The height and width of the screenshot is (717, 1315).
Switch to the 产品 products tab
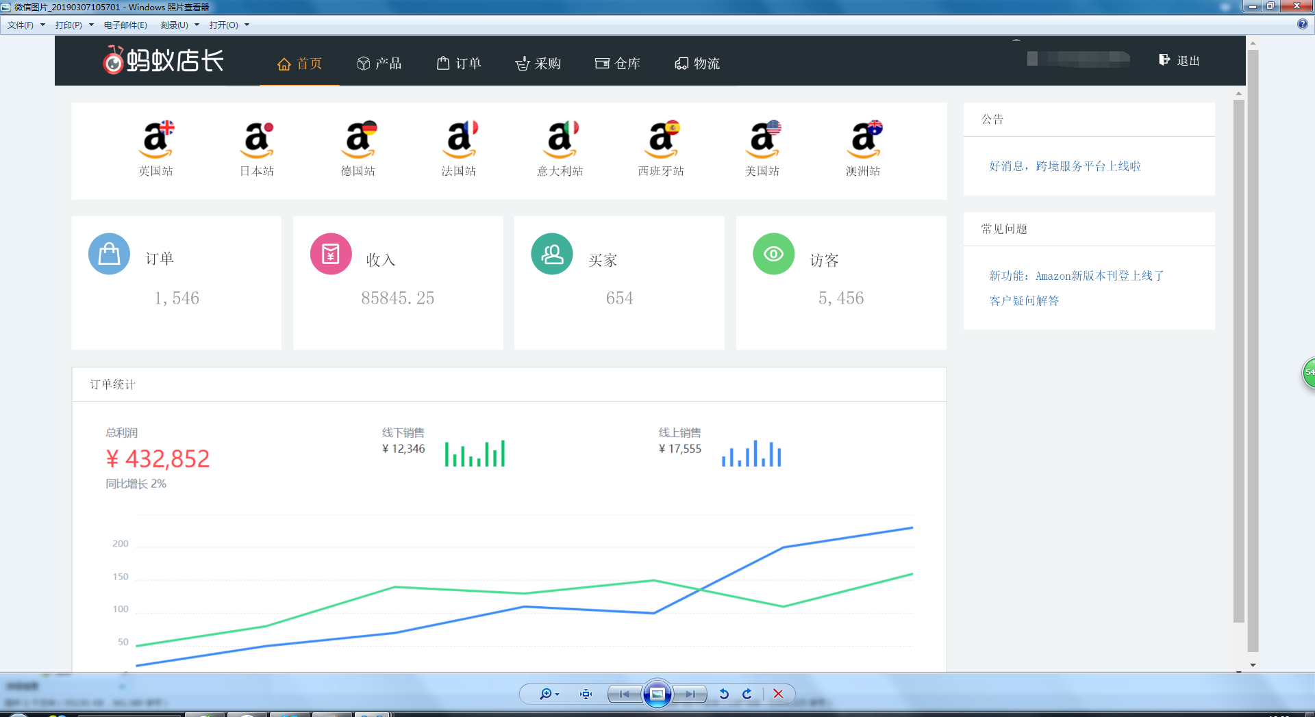[x=380, y=64]
